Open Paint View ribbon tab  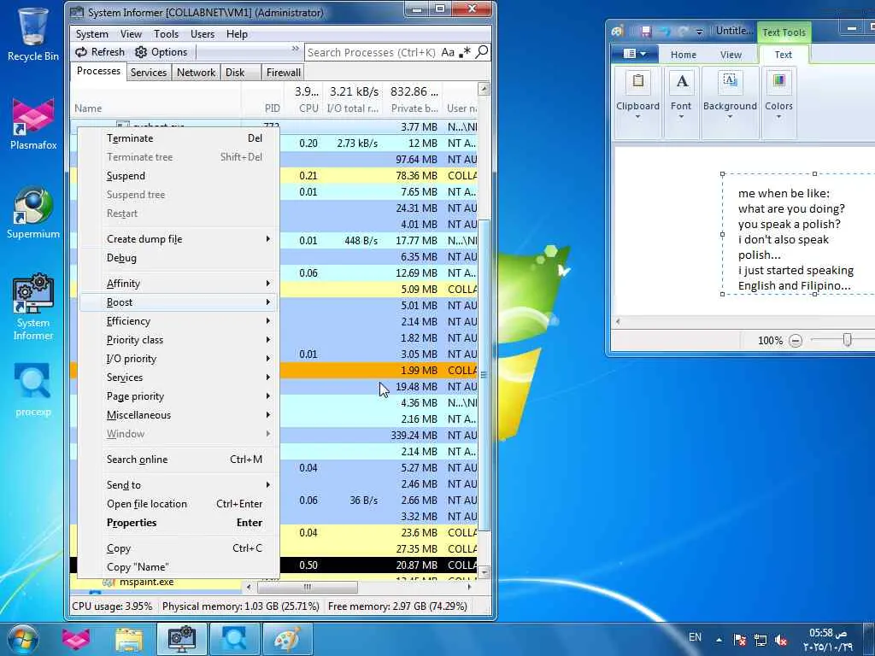731,55
